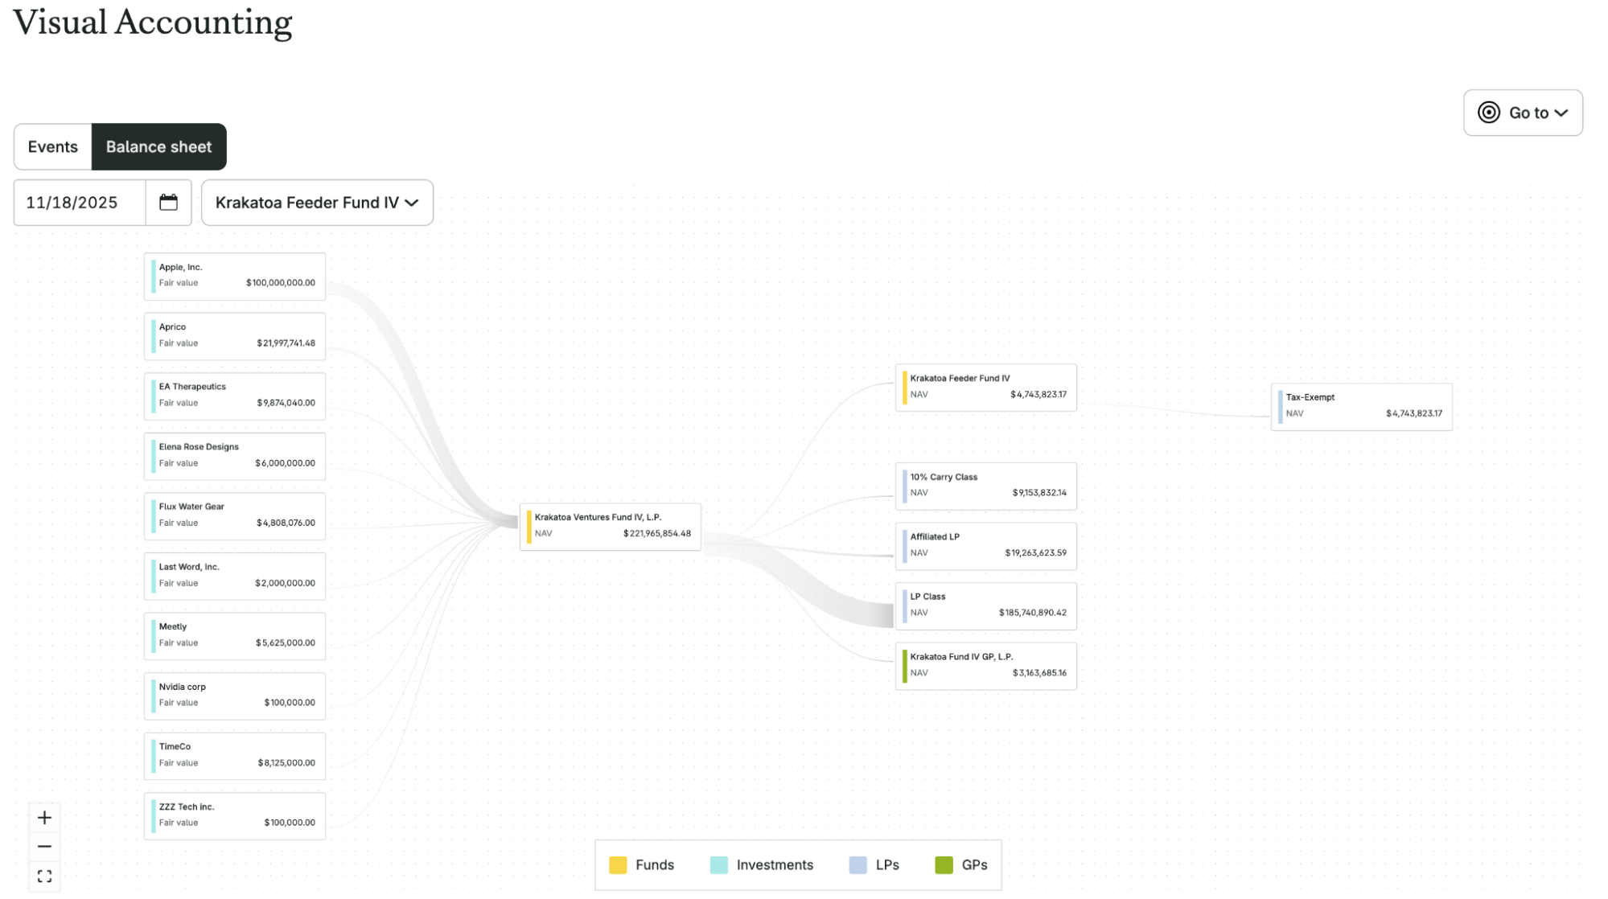This screenshot has height=899, width=1608.
Task: Click the target icon in Go to
Action: coord(1488,113)
